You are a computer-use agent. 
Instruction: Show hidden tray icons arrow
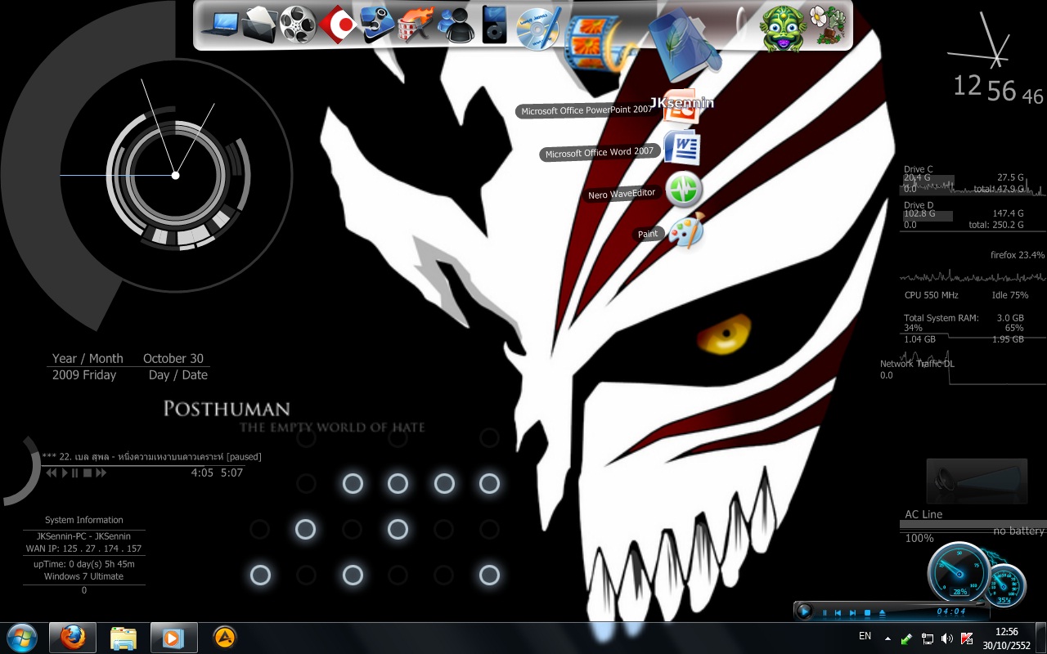pos(887,638)
